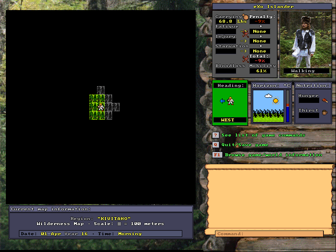Open 'Browse game/world information'
The image size is (336, 252).
(x=273, y=155)
